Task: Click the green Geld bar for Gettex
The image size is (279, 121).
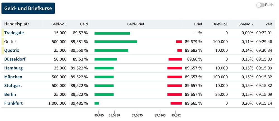Action: (116, 42)
